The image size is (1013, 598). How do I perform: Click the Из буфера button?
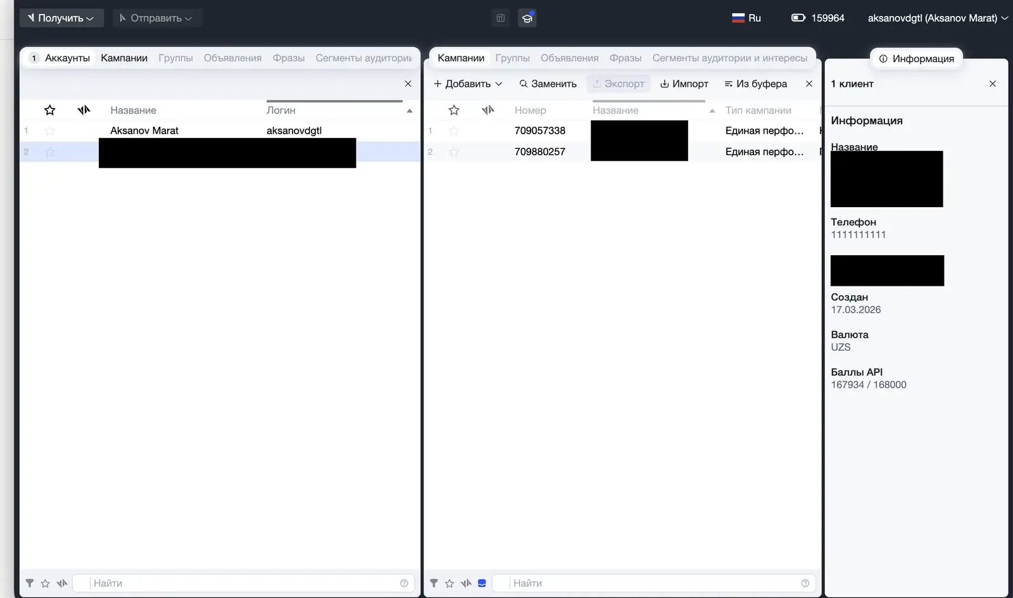pos(755,84)
